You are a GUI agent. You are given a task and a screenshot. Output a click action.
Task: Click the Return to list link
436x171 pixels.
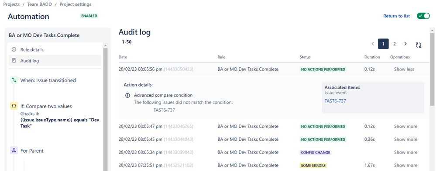click(x=396, y=16)
